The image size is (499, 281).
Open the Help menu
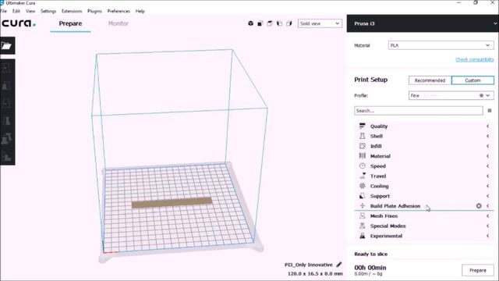[x=140, y=11]
